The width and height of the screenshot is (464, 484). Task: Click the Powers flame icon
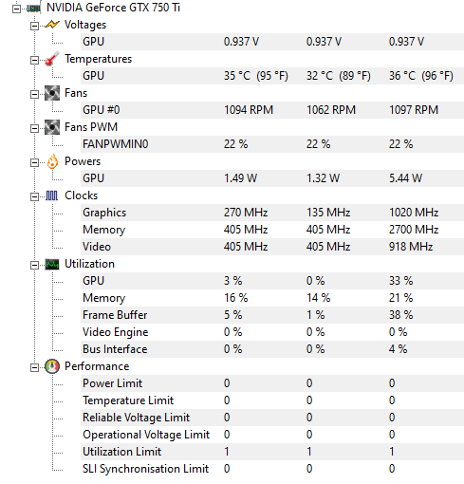pos(52,161)
